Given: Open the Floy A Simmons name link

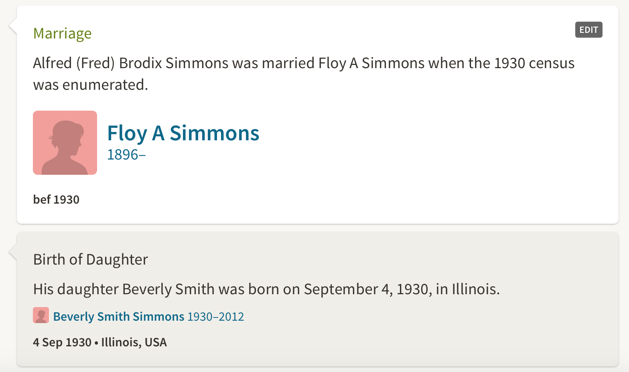Looking at the screenshot, I should 183,133.
